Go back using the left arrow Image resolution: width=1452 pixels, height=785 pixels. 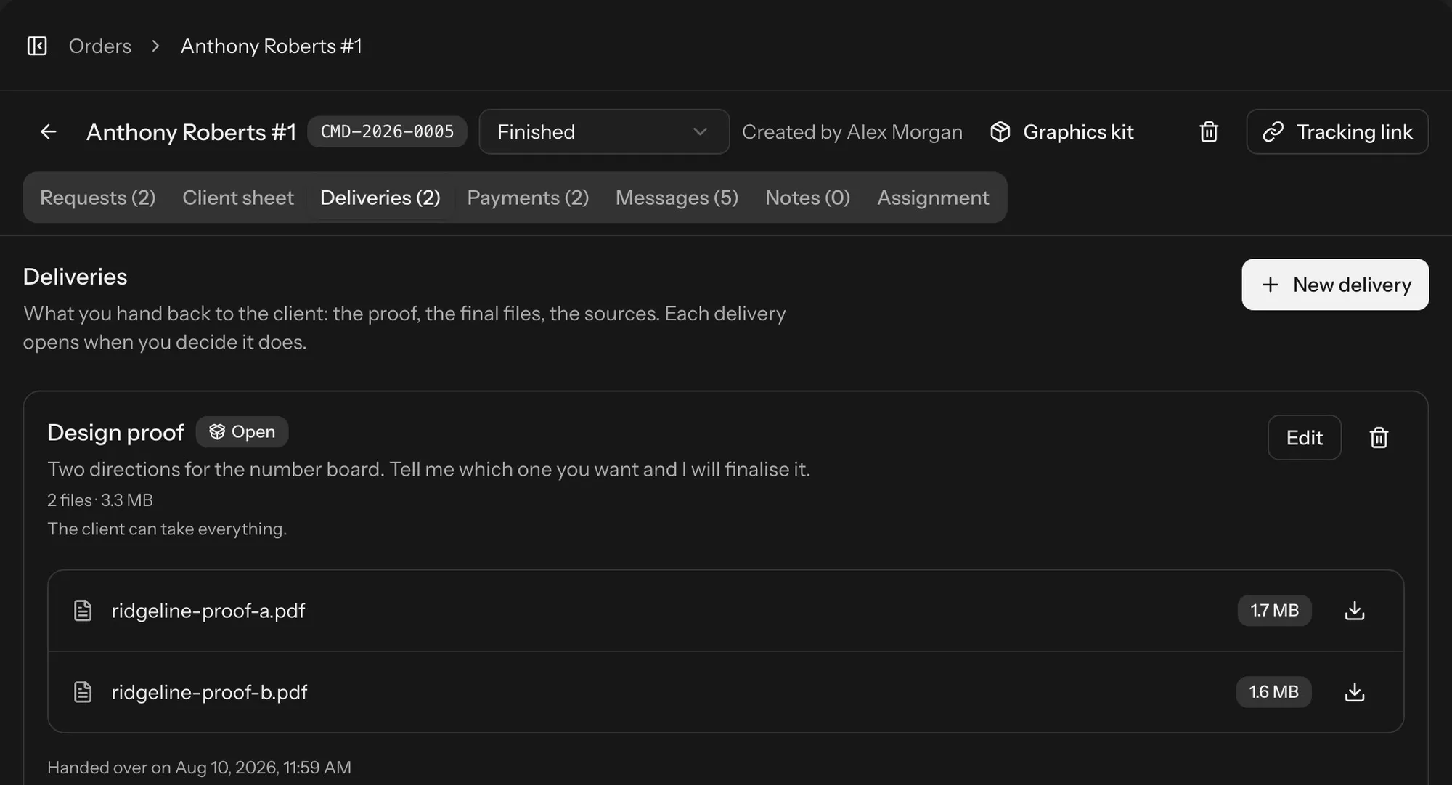click(x=49, y=131)
